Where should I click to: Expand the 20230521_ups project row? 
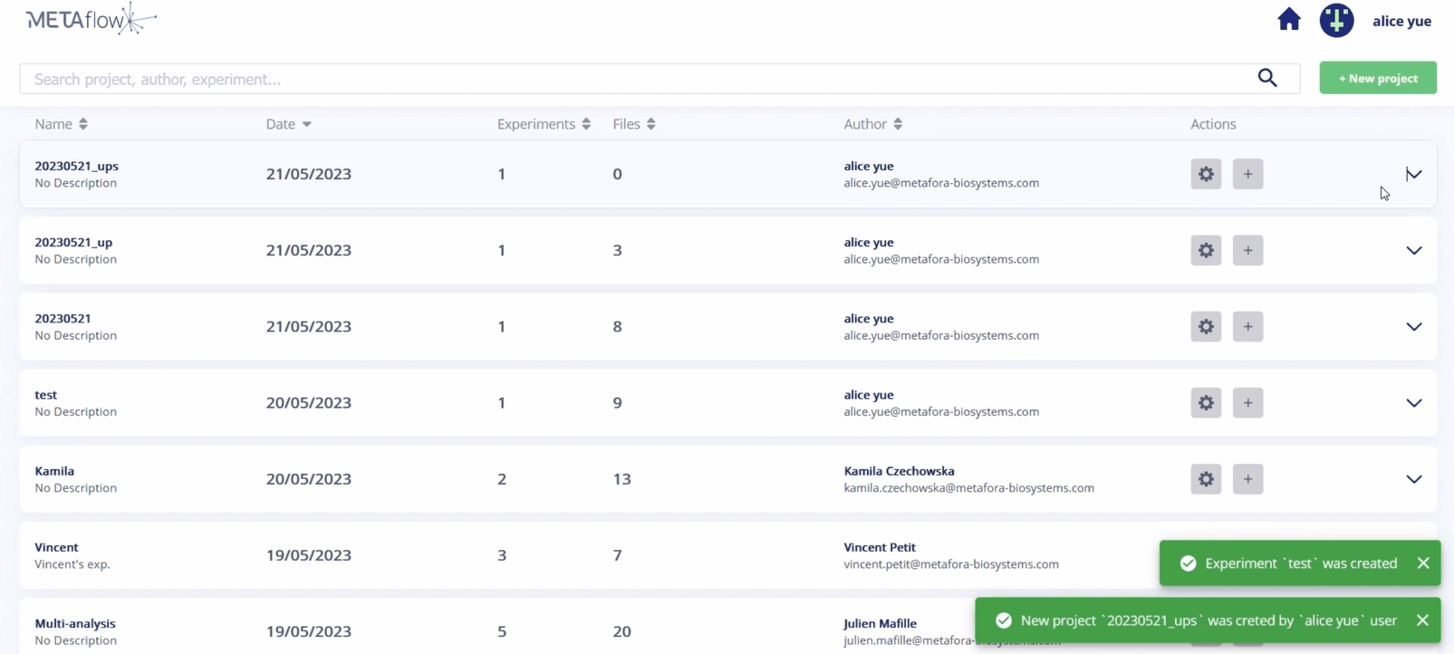pos(1413,174)
